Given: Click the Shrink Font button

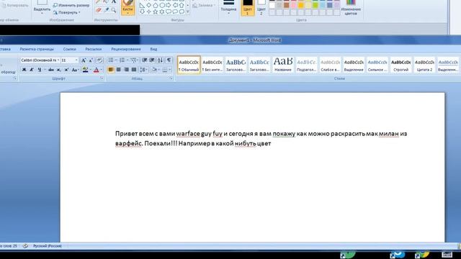Looking at the screenshot, I should tap(91, 60).
